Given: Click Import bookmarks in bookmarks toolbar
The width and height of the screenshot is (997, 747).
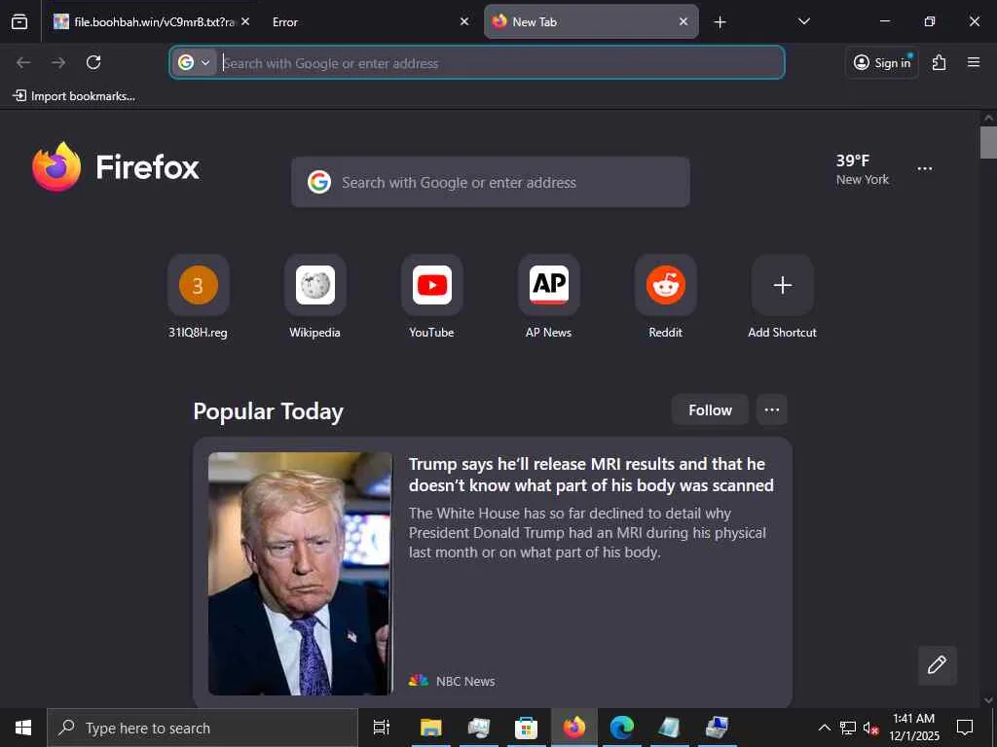Looking at the screenshot, I should 74,96.
